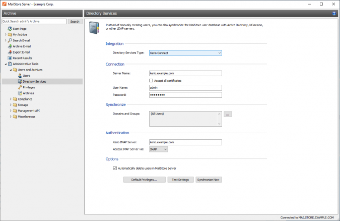Collapse the Users and Archives node

pos(11,70)
